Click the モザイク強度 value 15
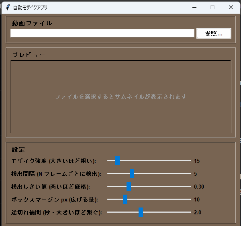This screenshot has height=226, width=241. (197, 161)
